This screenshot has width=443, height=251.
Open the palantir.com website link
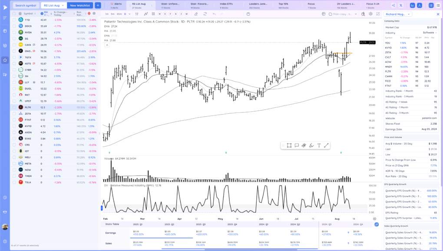(x=430, y=118)
